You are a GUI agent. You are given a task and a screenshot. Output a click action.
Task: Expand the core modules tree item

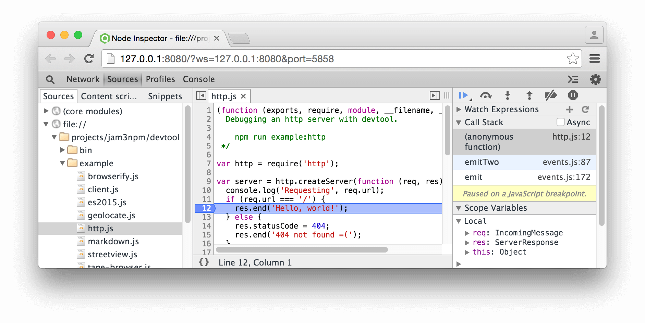46,111
